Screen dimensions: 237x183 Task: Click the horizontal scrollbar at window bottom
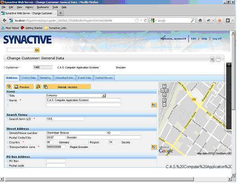[99, 179]
